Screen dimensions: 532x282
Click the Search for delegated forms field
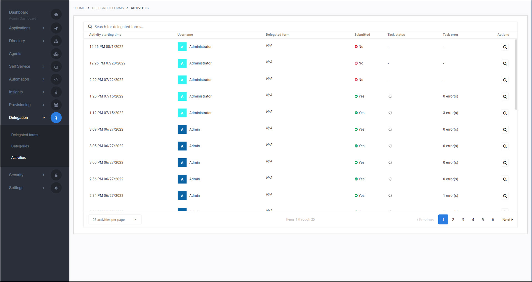(300, 27)
